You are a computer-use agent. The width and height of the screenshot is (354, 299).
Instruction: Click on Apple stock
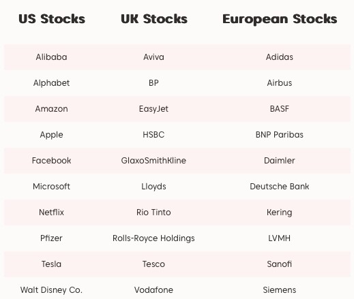tap(51, 135)
